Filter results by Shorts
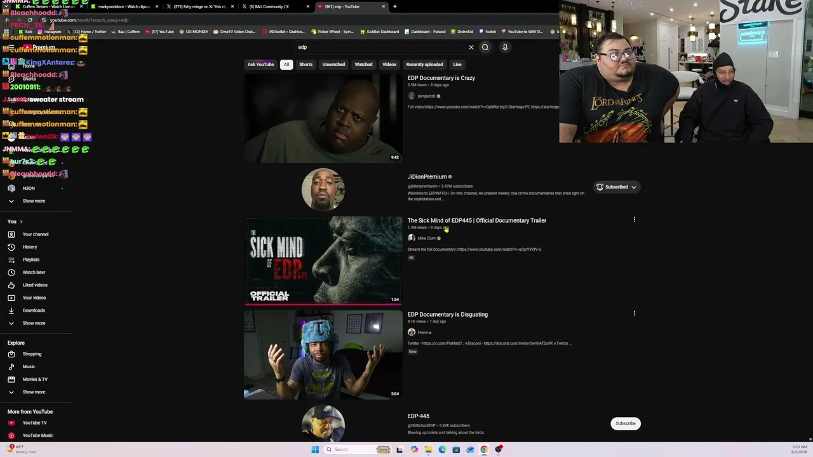This screenshot has height=457, width=813. pos(306,64)
